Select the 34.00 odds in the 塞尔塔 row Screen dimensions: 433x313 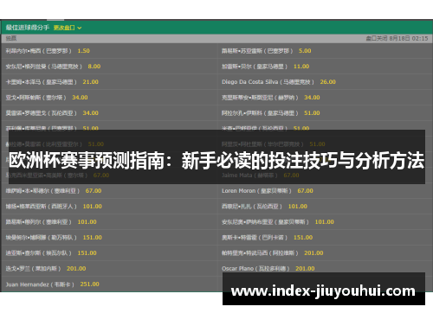point(80,98)
